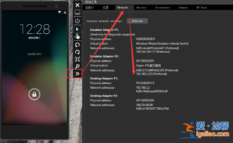Viewport: 233px width, 143px height.
Task: Enable multi-touch input hand tool
Action: click(x=77, y=36)
